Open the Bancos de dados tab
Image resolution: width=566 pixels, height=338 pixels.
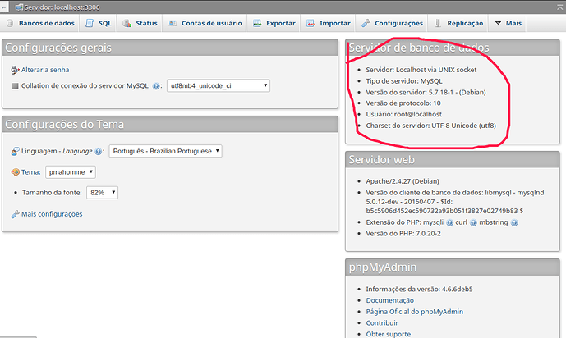coord(40,23)
